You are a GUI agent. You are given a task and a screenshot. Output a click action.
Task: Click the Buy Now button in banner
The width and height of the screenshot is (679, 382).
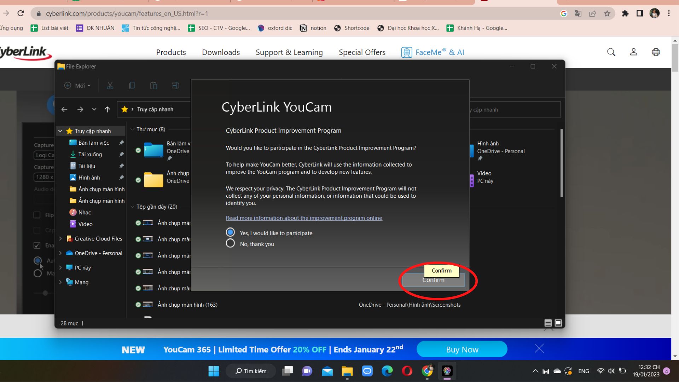pyautogui.click(x=462, y=349)
